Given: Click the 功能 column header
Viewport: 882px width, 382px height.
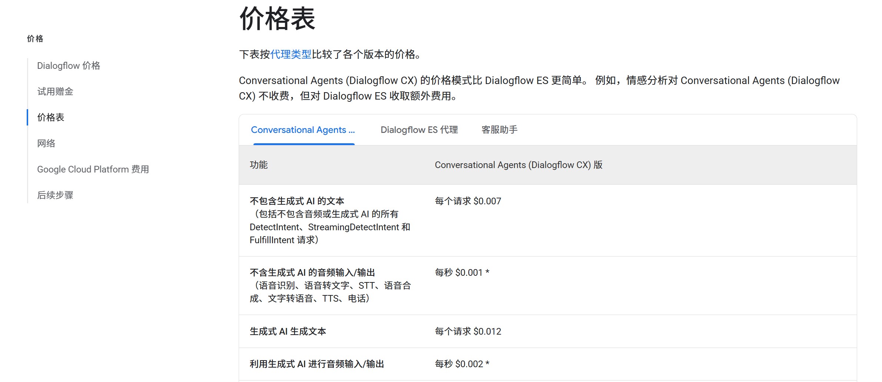Looking at the screenshot, I should tap(259, 165).
